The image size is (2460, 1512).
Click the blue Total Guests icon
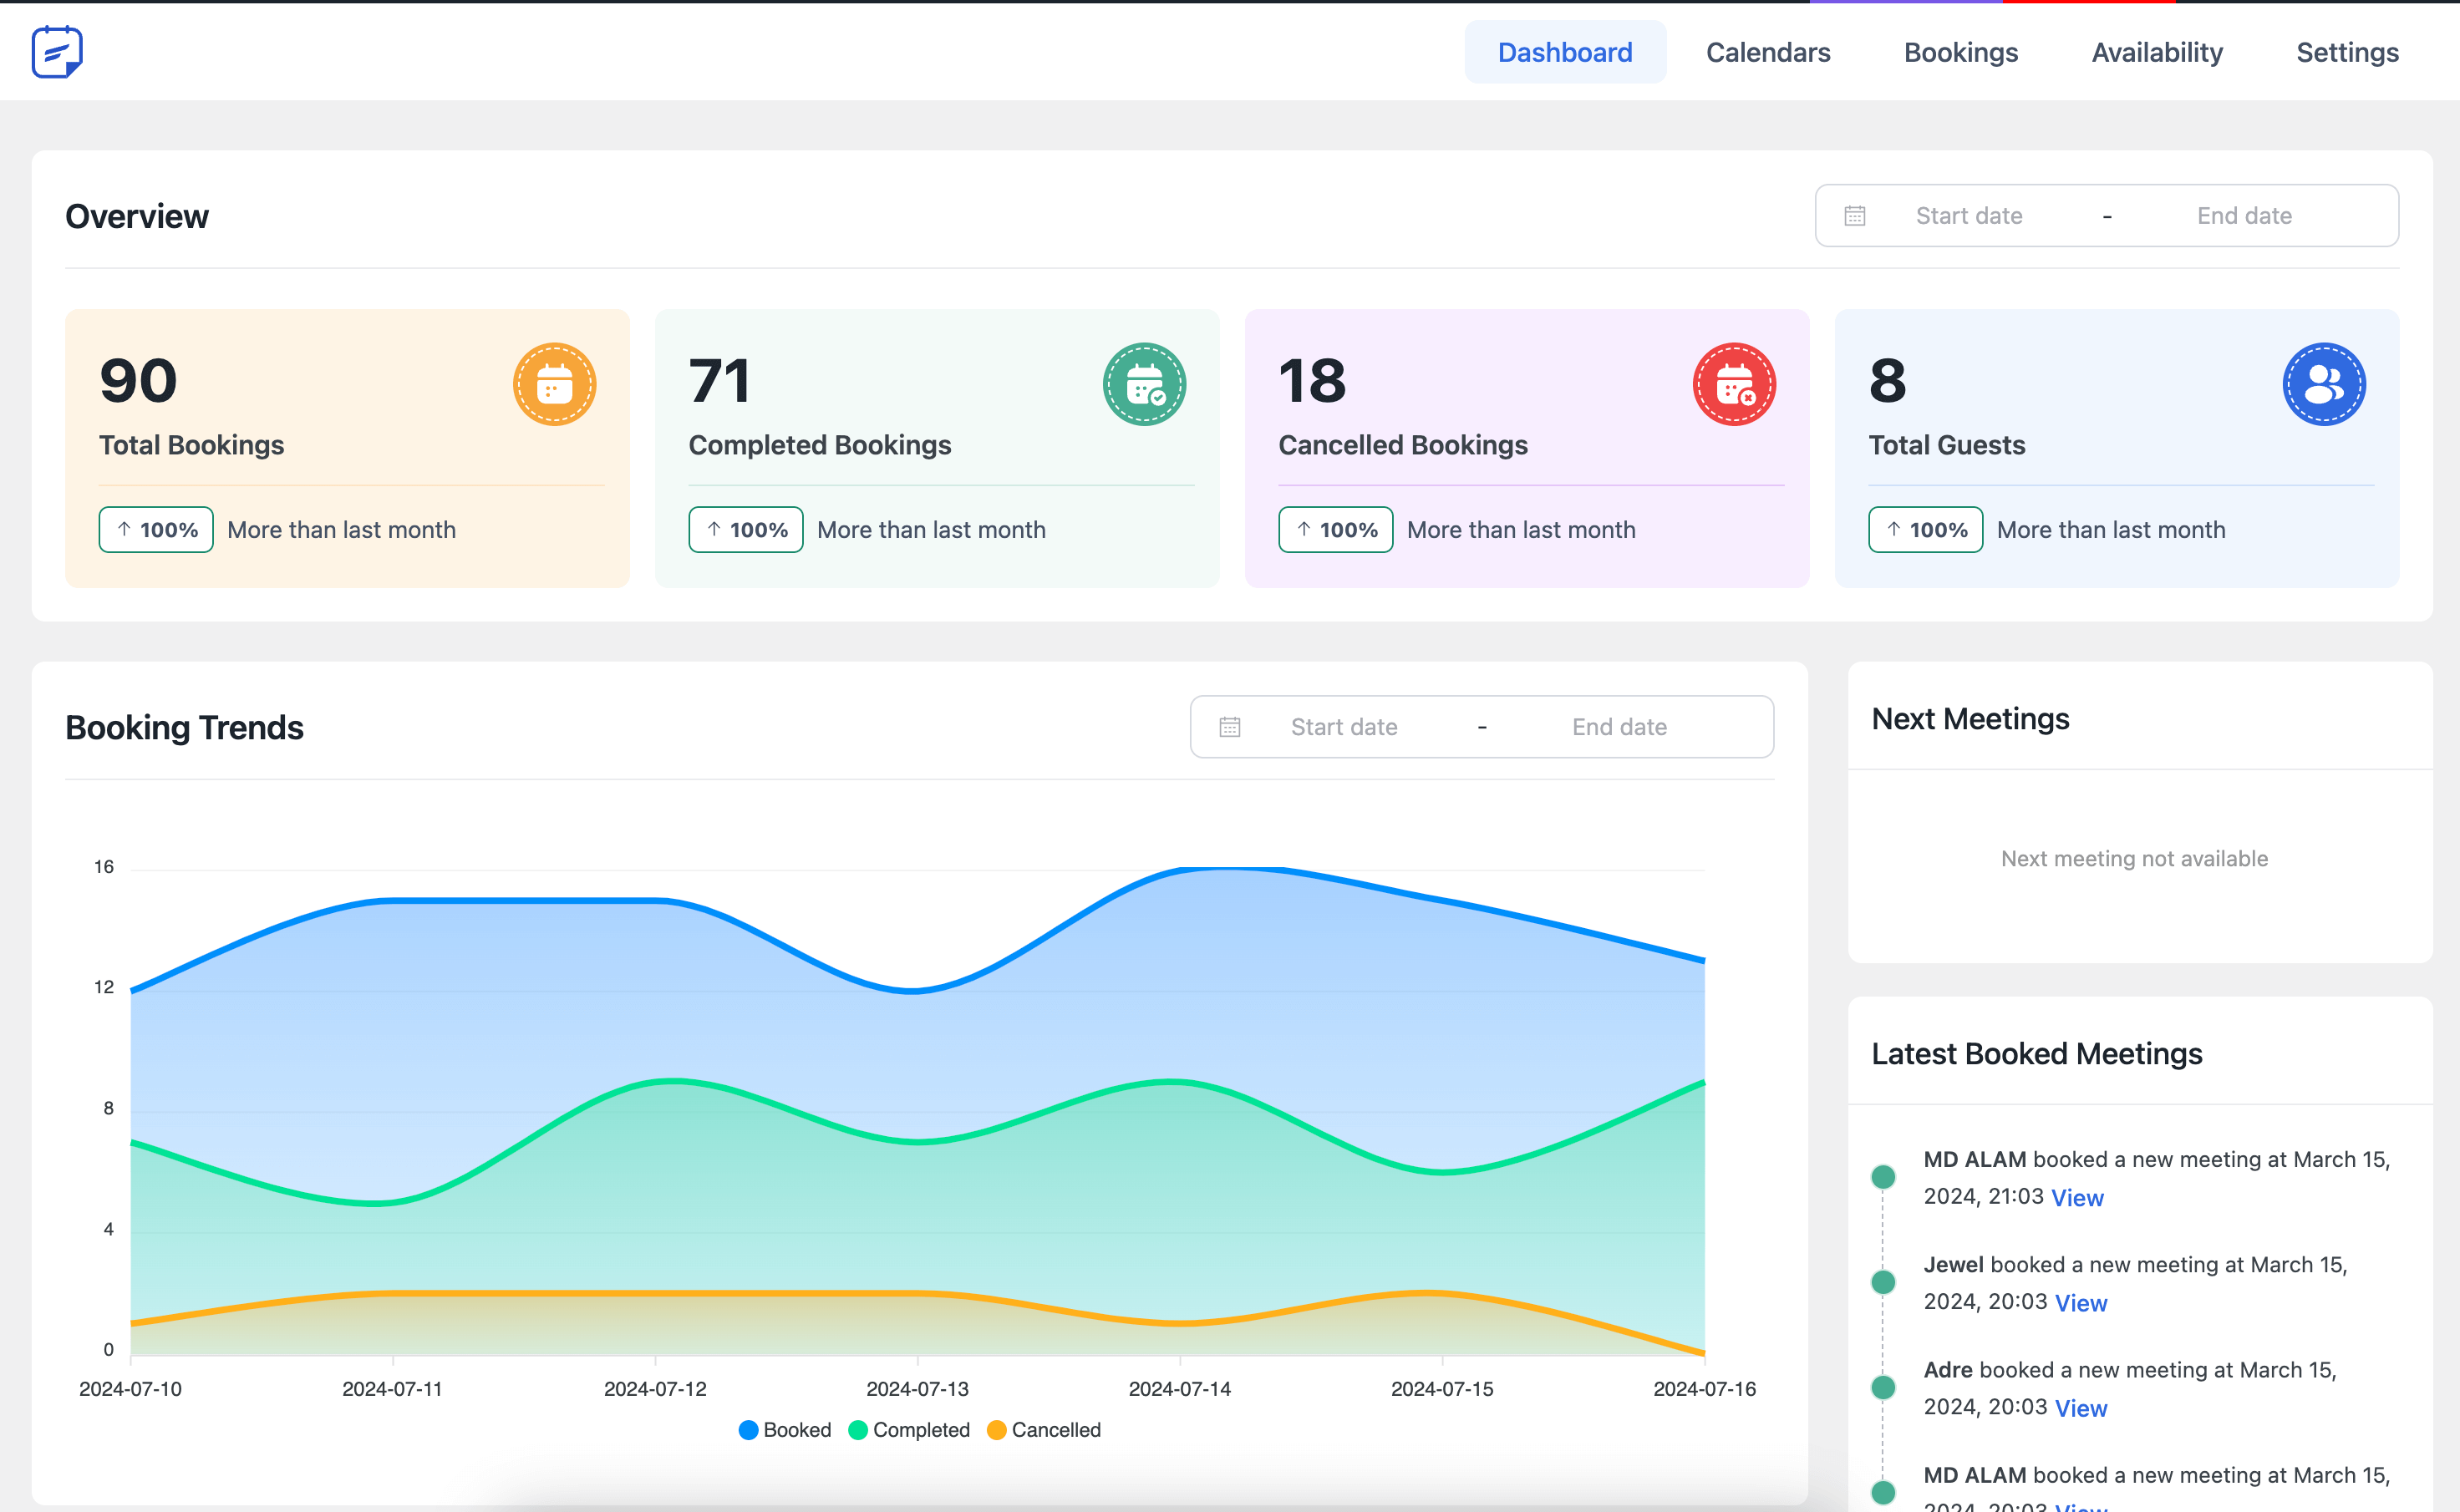[x=2323, y=384]
